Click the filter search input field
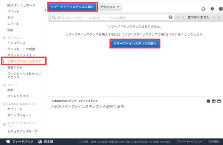The image size is (223, 145). tap(112, 18)
